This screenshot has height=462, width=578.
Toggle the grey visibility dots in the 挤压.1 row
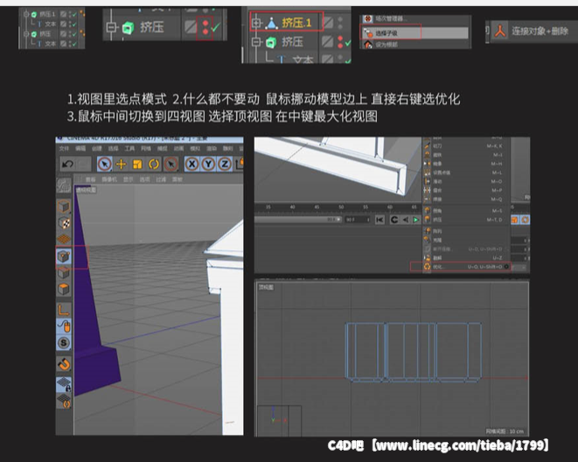click(340, 23)
